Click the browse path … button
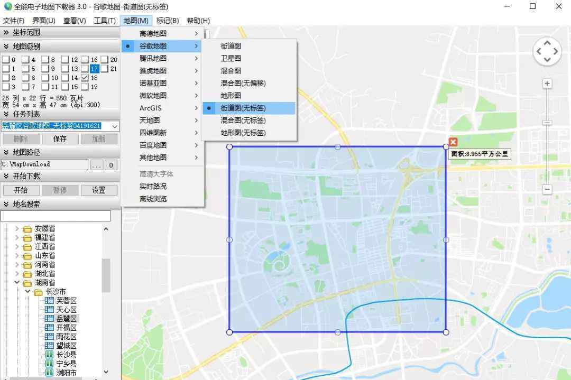The image size is (571, 380). coord(97,165)
